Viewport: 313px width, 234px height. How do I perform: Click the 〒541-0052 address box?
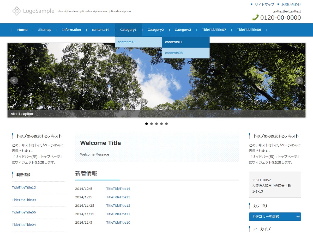point(275,185)
